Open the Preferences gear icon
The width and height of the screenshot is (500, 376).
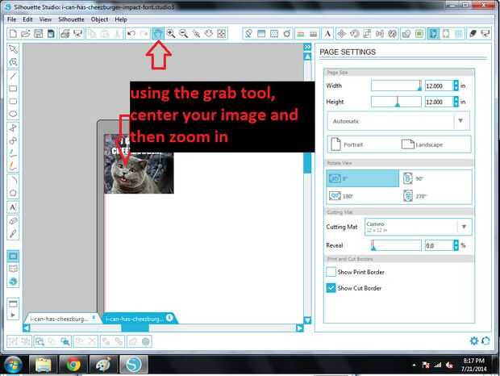coord(474,340)
